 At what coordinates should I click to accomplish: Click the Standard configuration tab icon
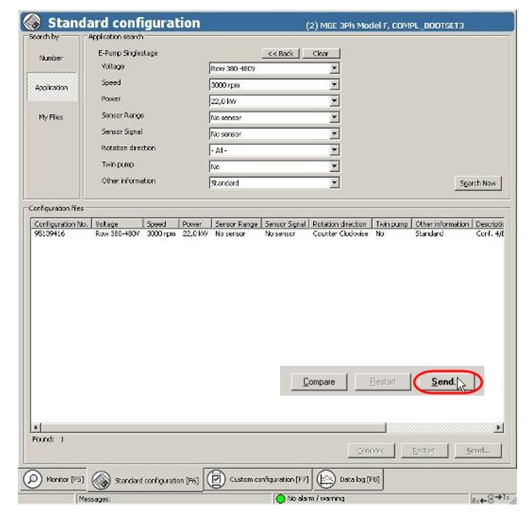(101, 480)
